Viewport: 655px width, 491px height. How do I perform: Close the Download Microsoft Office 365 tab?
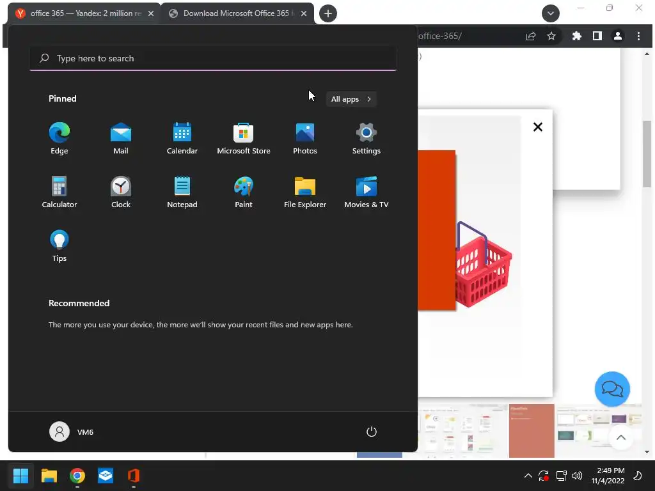(x=304, y=13)
